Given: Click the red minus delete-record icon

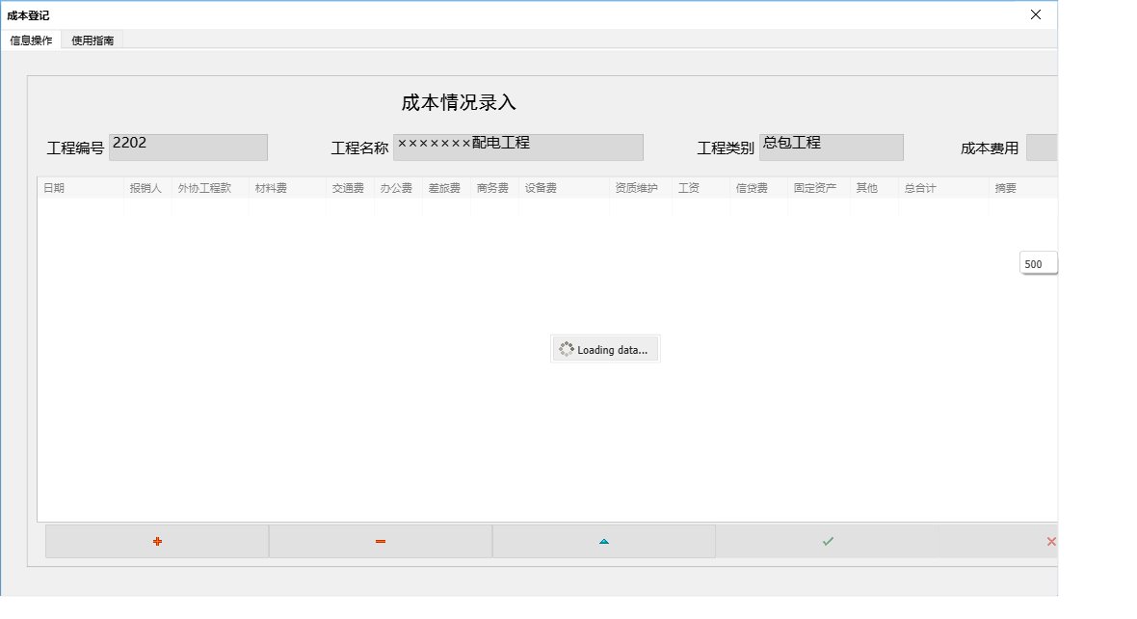Looking at the screenshot, I should click(x=381, y=541).
